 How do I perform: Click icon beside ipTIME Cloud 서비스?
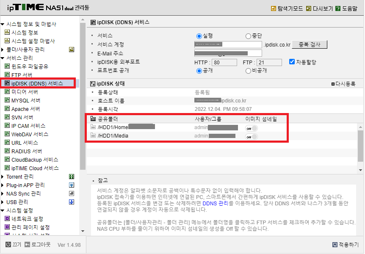click(x=7, y=168)
